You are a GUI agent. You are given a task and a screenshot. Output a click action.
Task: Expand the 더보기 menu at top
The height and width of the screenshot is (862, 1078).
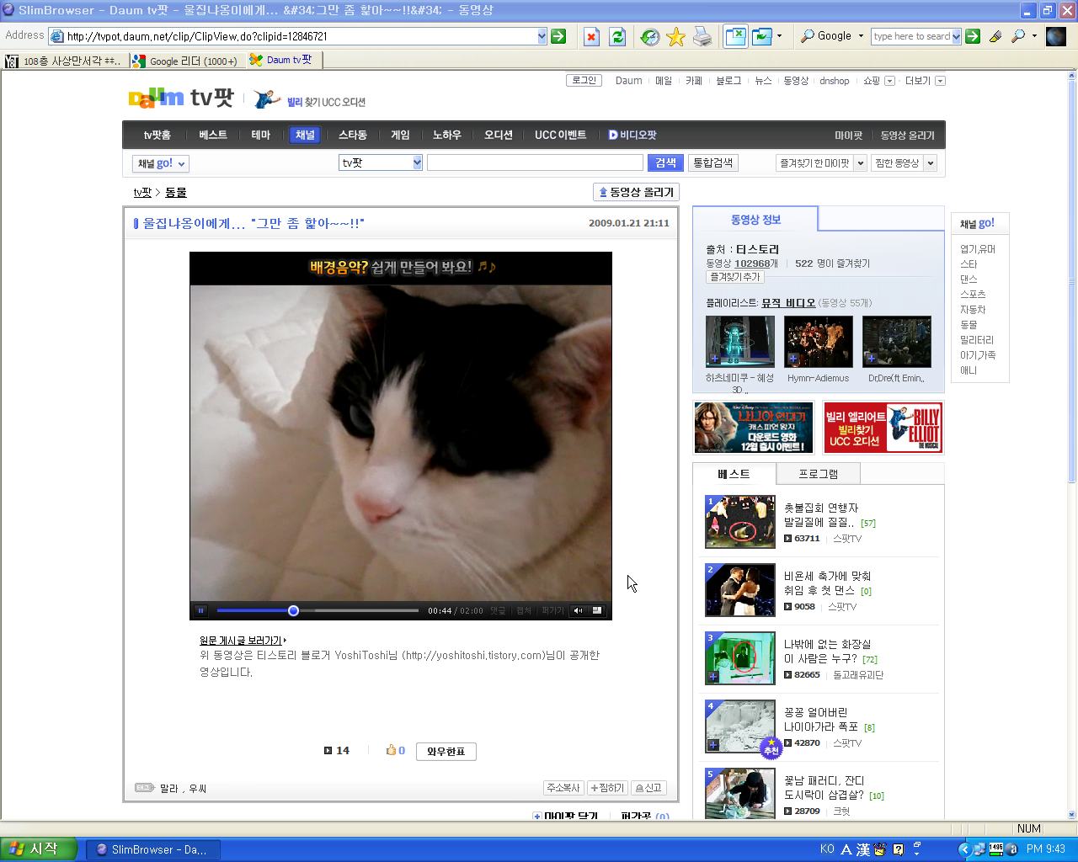pos(941,81)
